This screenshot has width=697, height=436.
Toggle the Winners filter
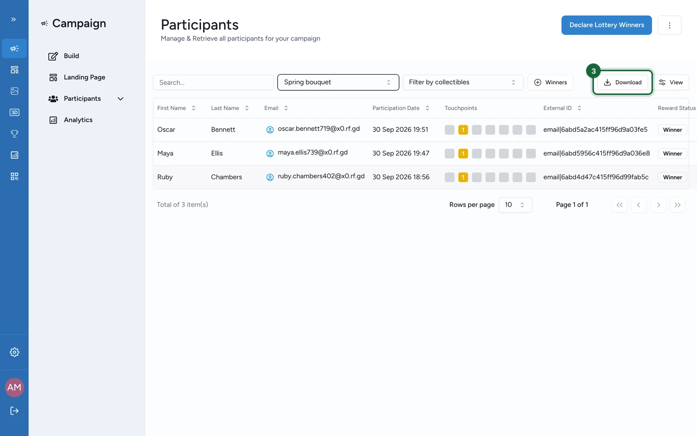(x=550, y=82)
